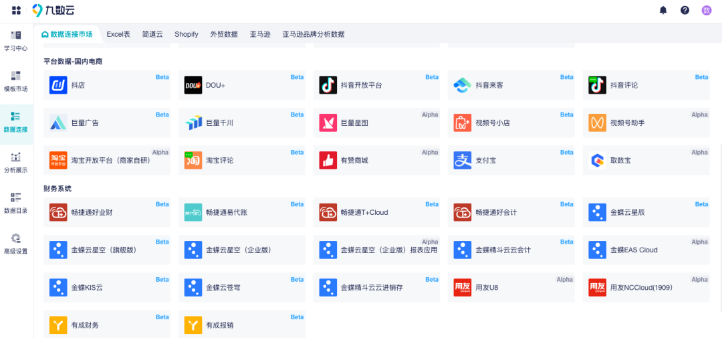722x338 pixels.
Task: Switch to 外贸数据 tab
Action: (x=224, y=34)
